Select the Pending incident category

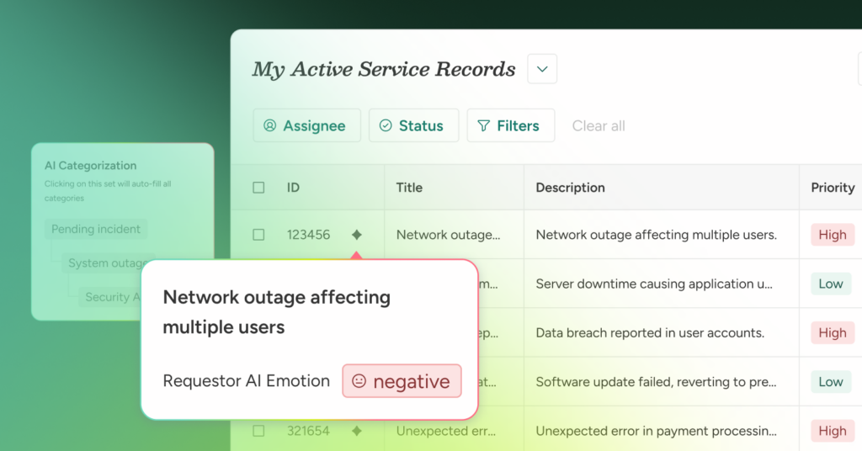[x=96, y=229]
